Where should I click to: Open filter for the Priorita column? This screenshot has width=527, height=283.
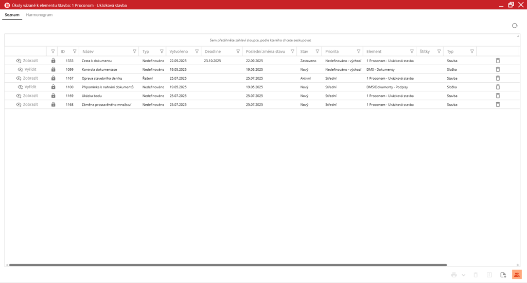[357, 51]
